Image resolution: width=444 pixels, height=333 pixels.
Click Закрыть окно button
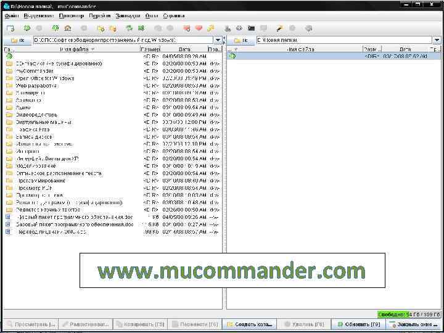[414, 324]
